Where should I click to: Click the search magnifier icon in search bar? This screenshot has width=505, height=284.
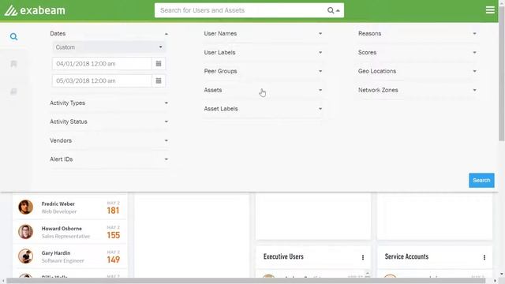331,10
